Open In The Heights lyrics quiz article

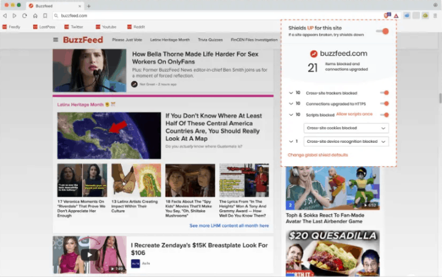[242, 208]
